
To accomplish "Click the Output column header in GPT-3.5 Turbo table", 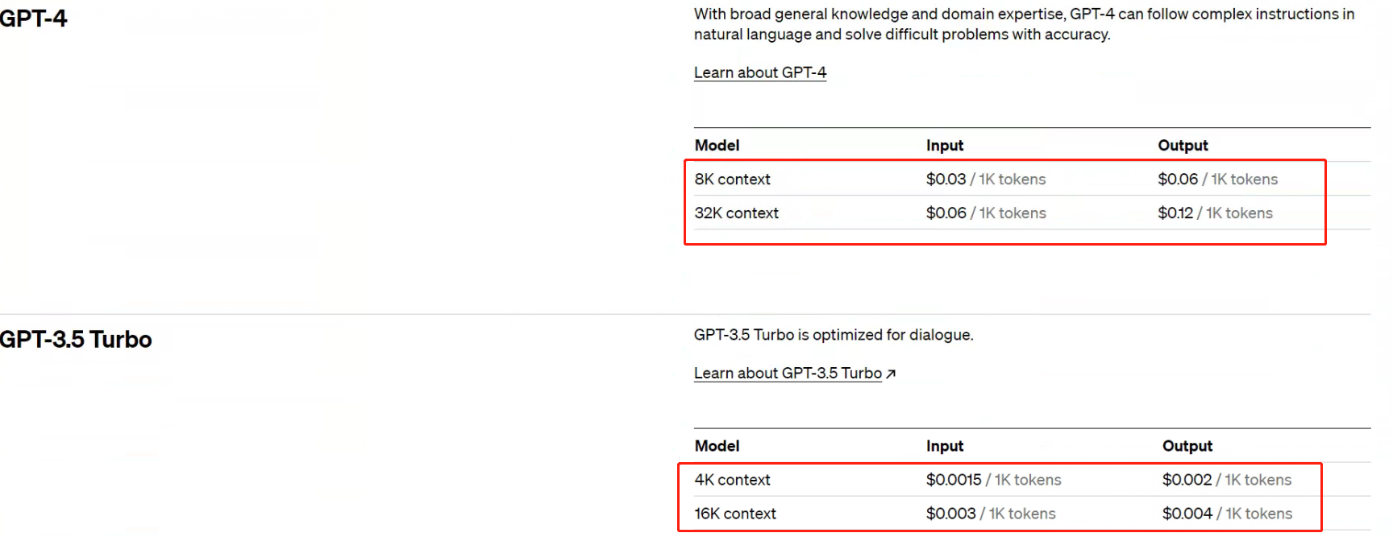I will tap(1187, 446).
